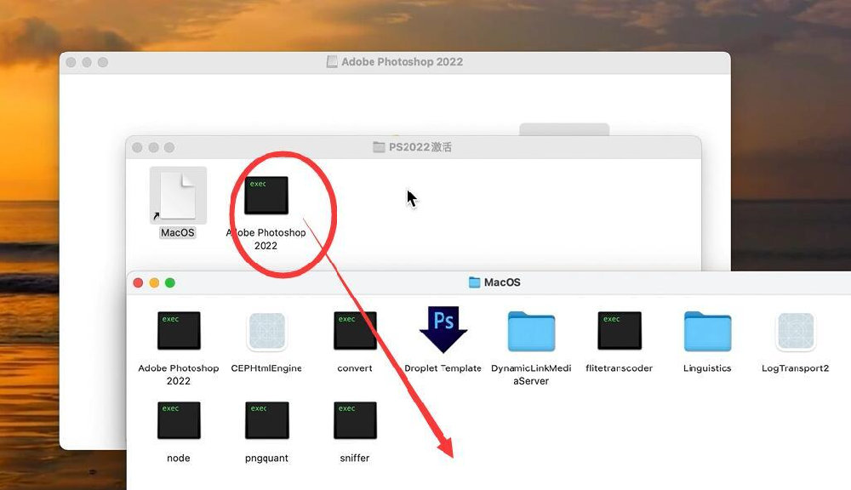
Task: Click the folder proxy icon in MacOS title bar
Action: [474, 282]
